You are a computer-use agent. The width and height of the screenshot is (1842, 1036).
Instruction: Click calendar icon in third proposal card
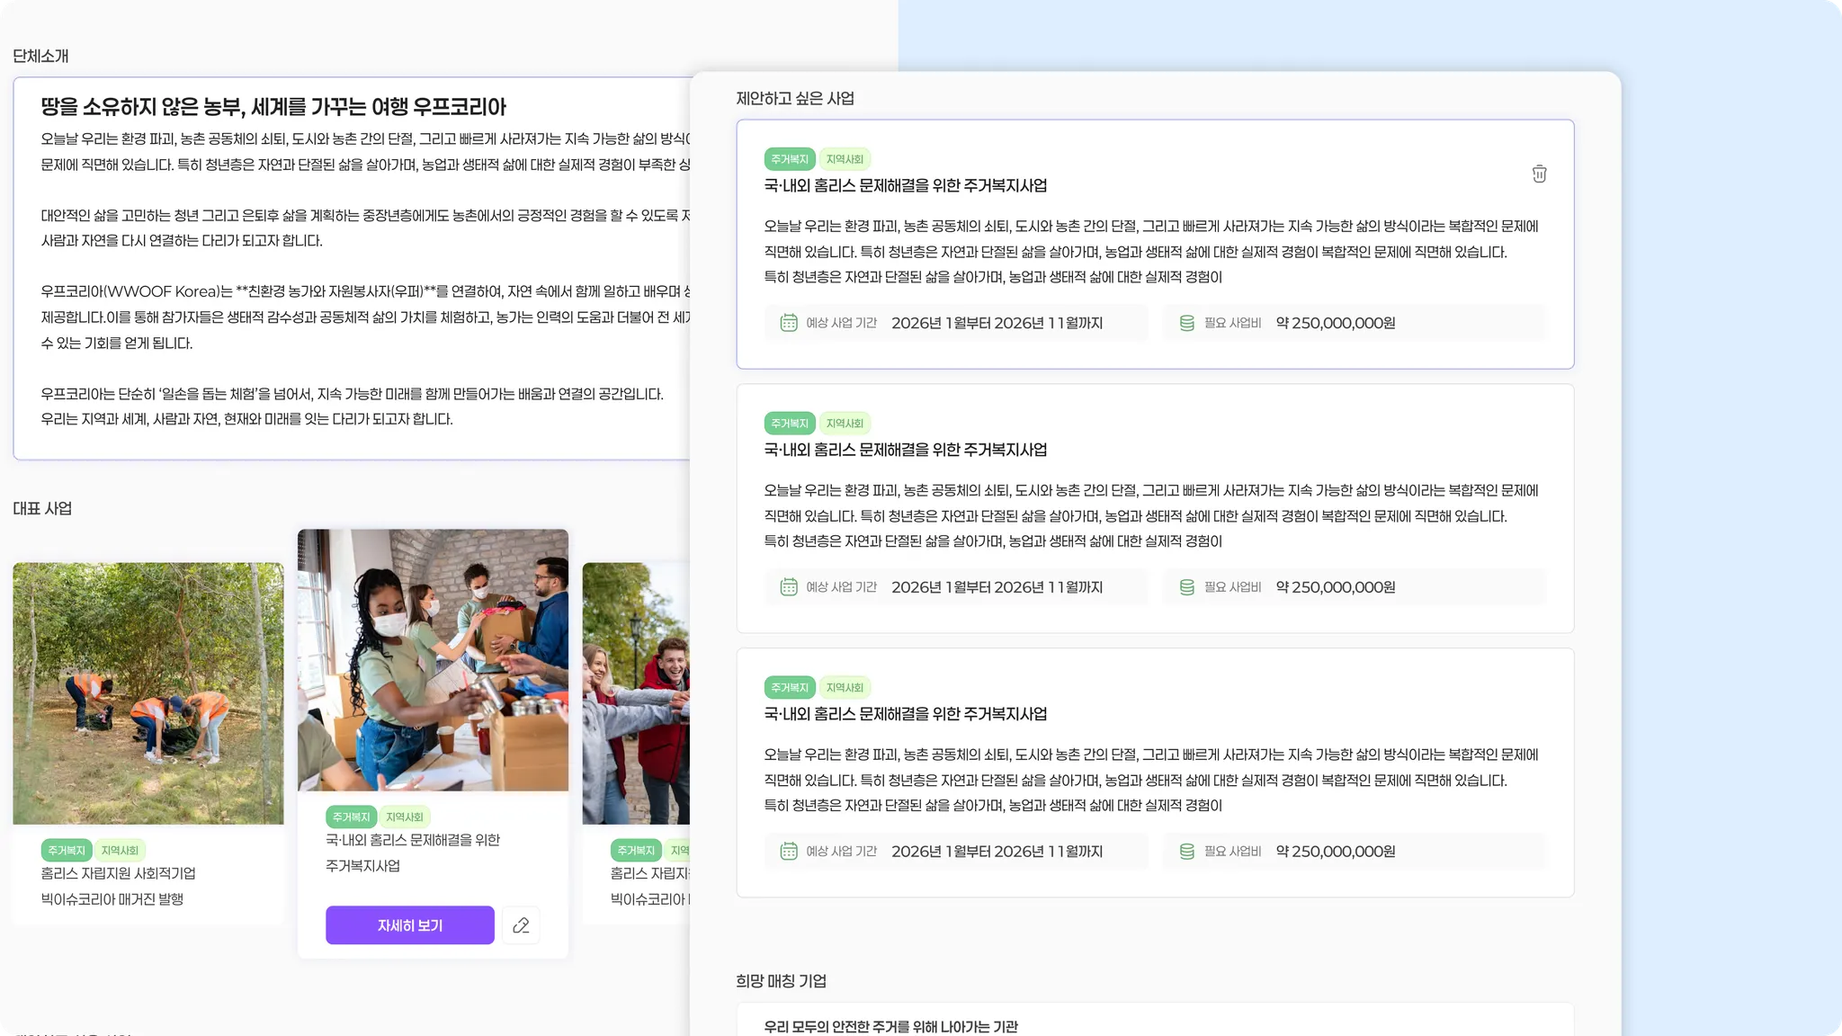[789, 852]
